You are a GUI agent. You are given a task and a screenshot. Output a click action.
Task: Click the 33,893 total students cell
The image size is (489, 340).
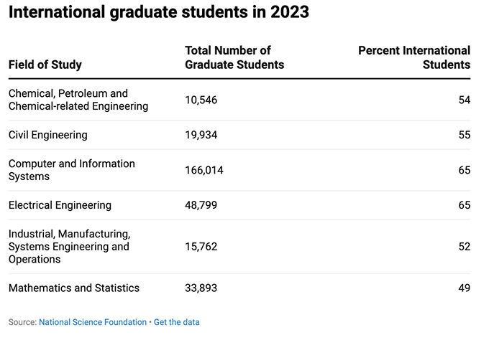click(x=201, y=288)
